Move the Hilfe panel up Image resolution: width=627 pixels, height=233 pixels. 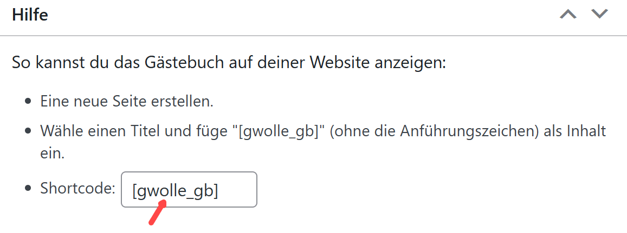[568, 15]
